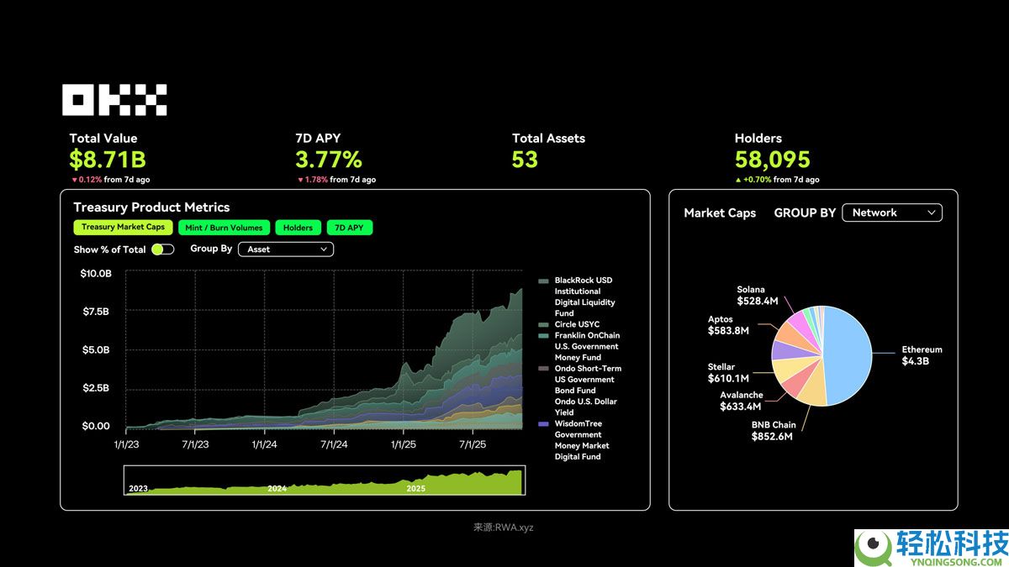Viewport: 1009px width, 567px height.
Task: Click the green-eye watermark logo icon
Action: click(x=873, y=547)
